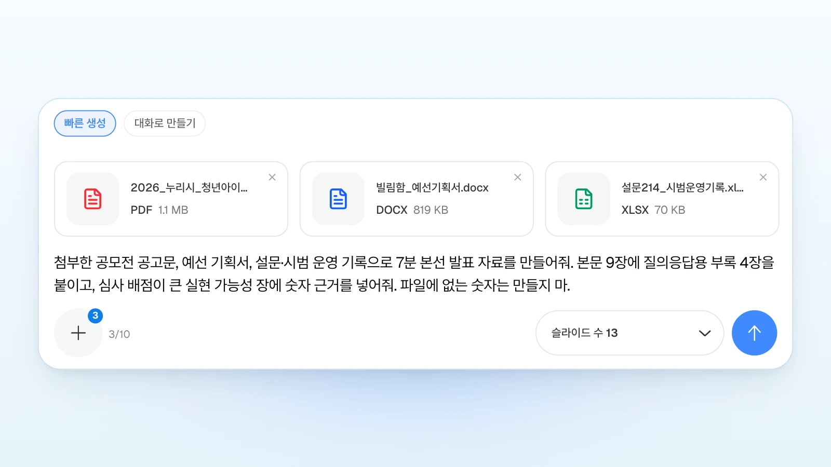This screenshot has height=467, width=831.
Task: Click the DOCX 819 KB size label
Action: [x=412, y=210]
